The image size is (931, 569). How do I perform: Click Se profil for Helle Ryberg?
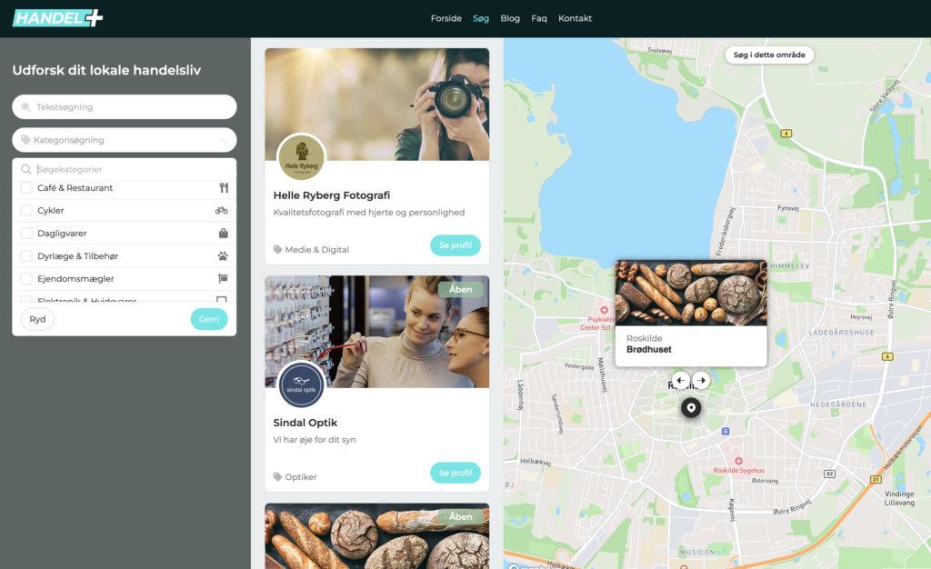tap(455, 245)
